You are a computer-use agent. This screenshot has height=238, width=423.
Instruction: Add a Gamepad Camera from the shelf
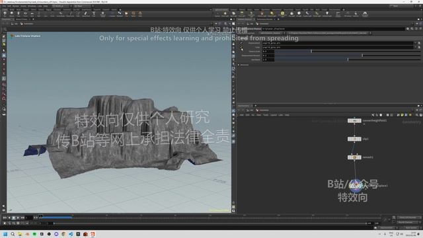click(x=365, y=14)
